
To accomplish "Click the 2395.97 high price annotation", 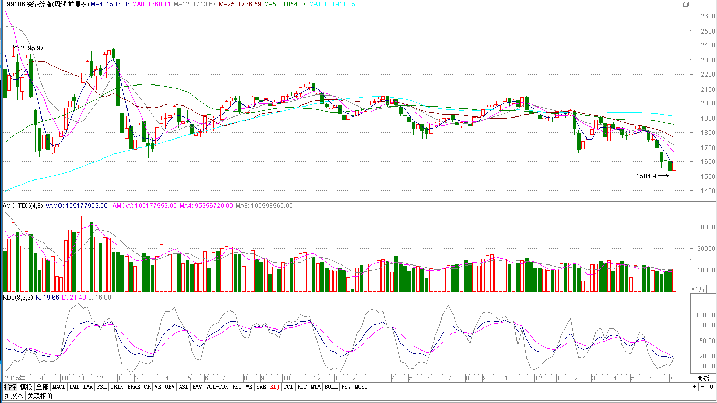I will coord(32,48).
